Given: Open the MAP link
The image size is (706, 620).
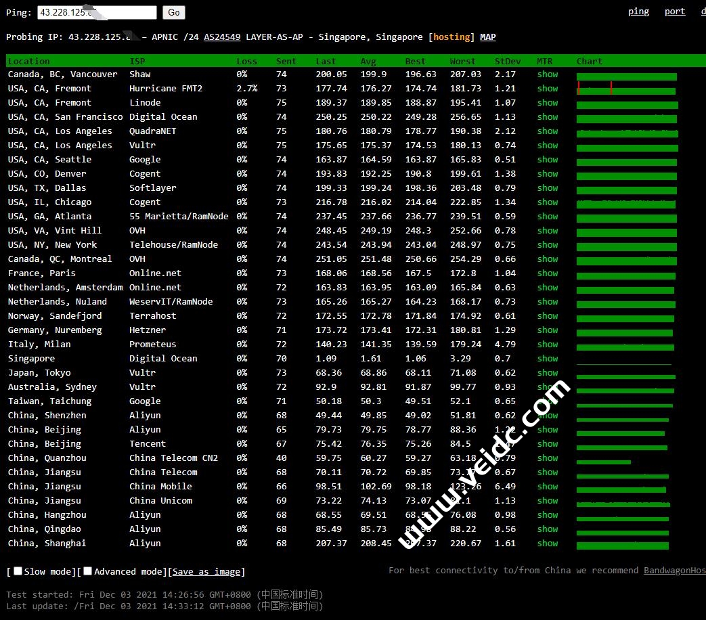Looking at the screenshot, I should point(487,37).
